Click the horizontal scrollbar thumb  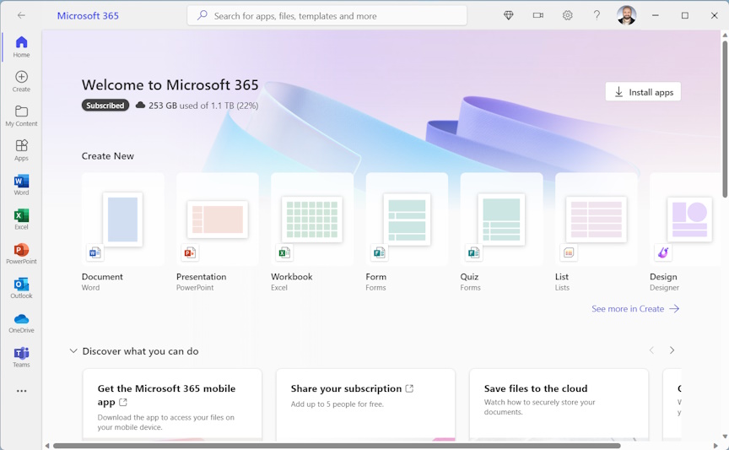[x=337, y=446]
